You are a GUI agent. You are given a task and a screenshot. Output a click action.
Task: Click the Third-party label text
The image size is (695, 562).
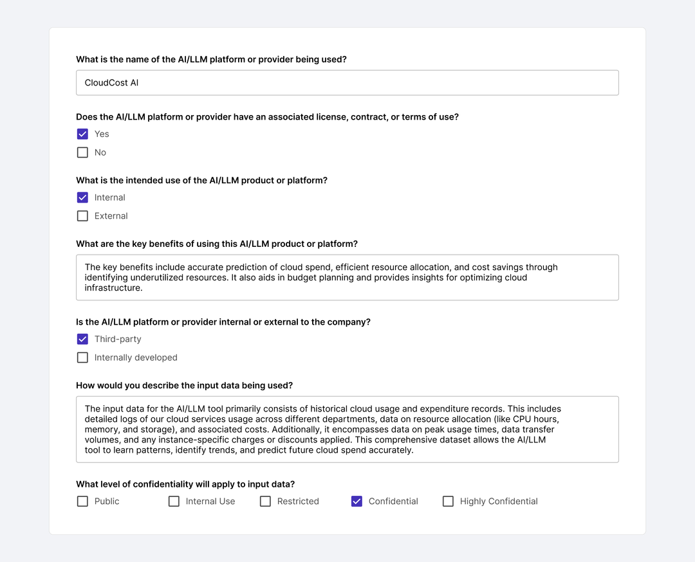coord(118,339)
